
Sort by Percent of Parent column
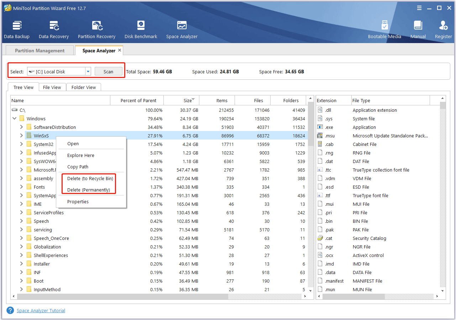point(137,100)
